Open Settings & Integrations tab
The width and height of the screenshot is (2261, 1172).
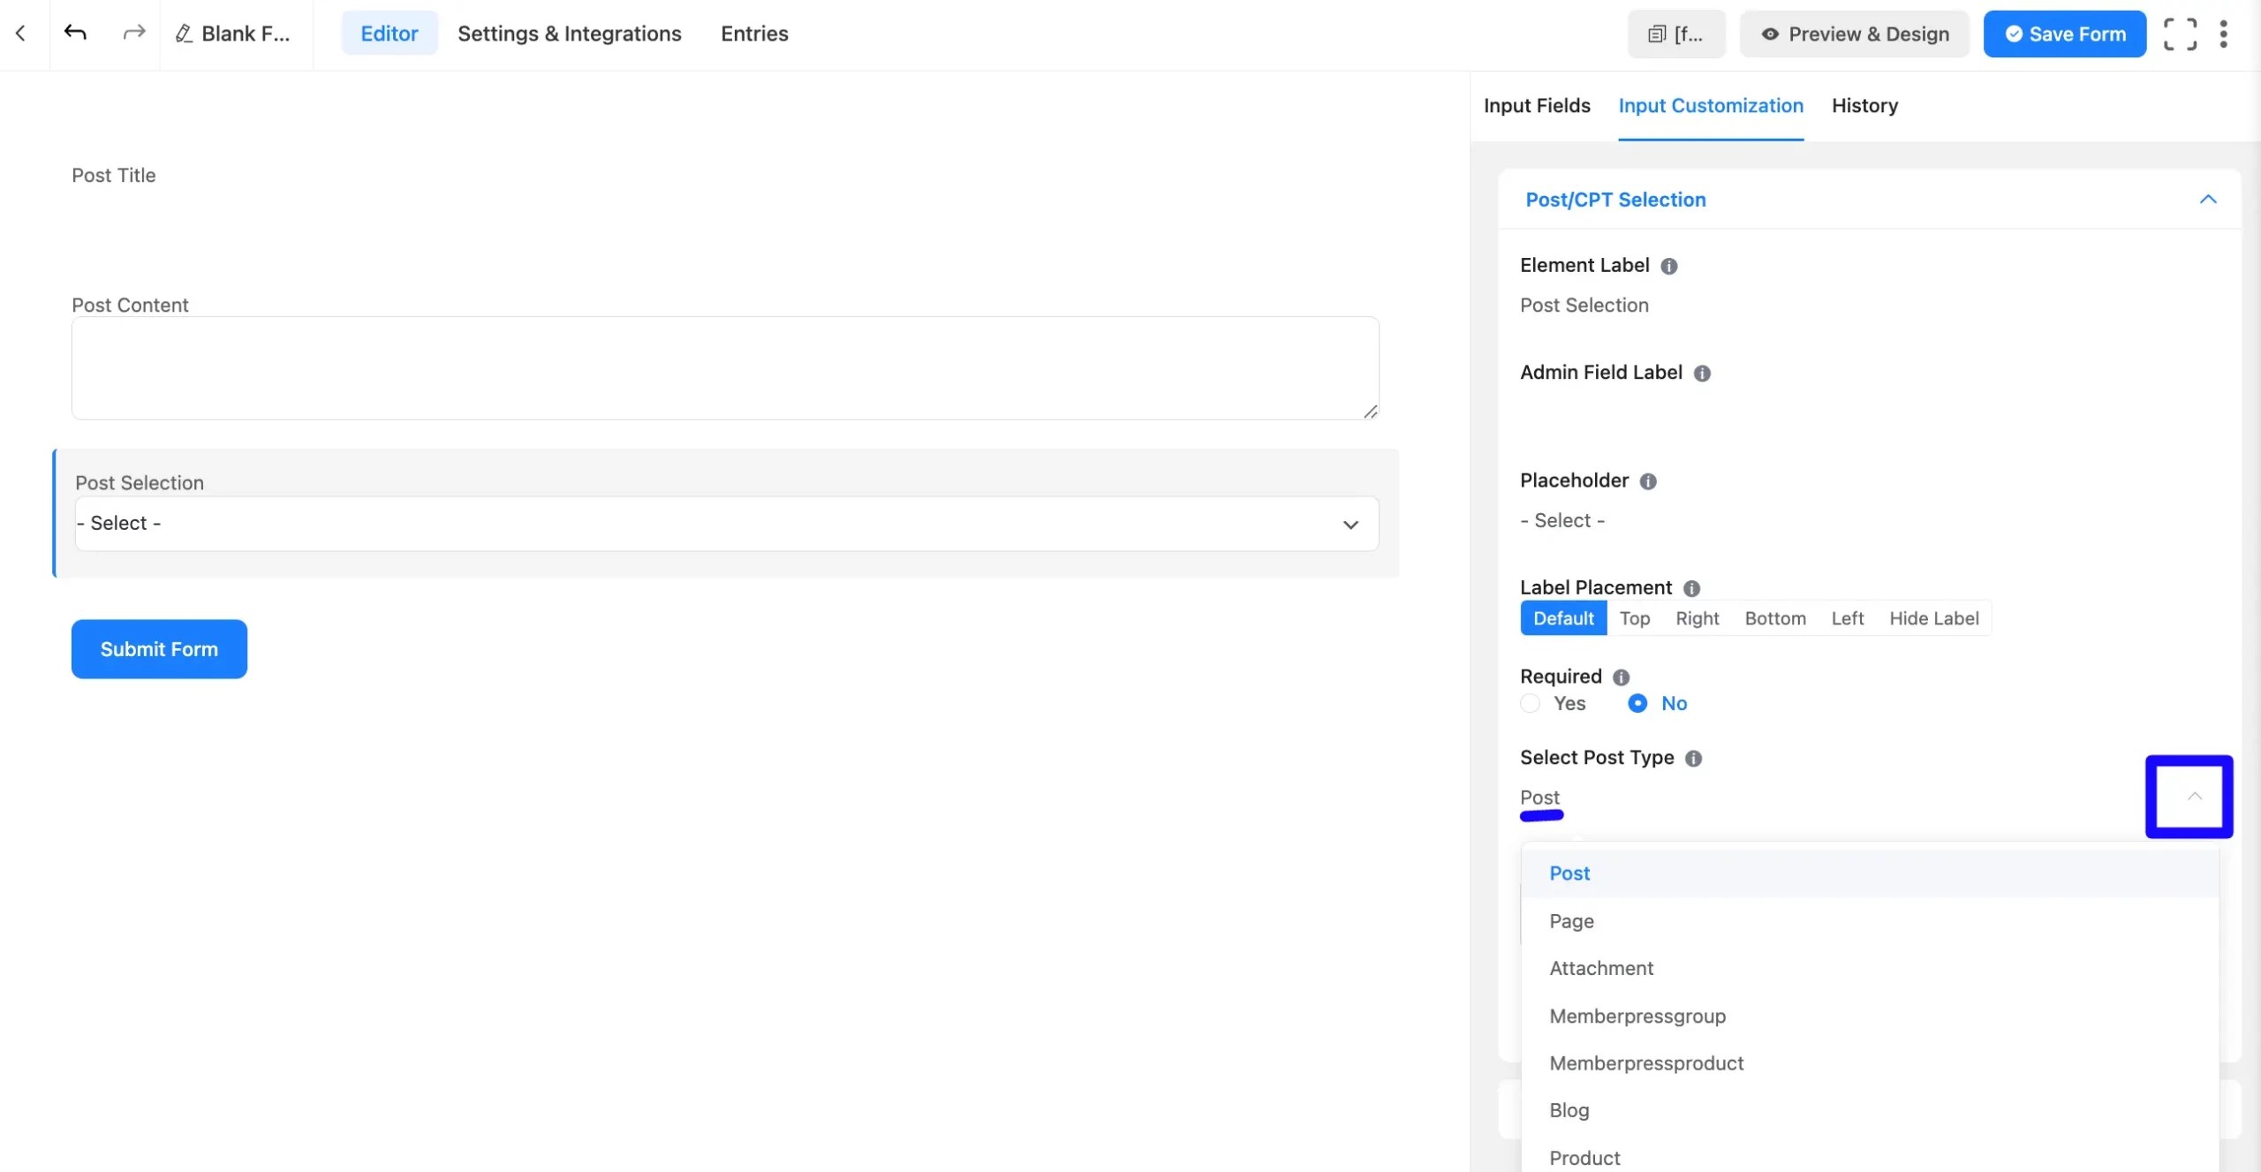(x=569, y=34)
